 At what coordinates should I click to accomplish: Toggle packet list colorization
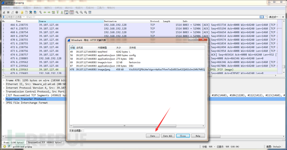point(72,12)
